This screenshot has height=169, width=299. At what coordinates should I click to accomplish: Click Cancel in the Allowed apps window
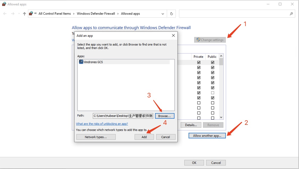[216, 163]
